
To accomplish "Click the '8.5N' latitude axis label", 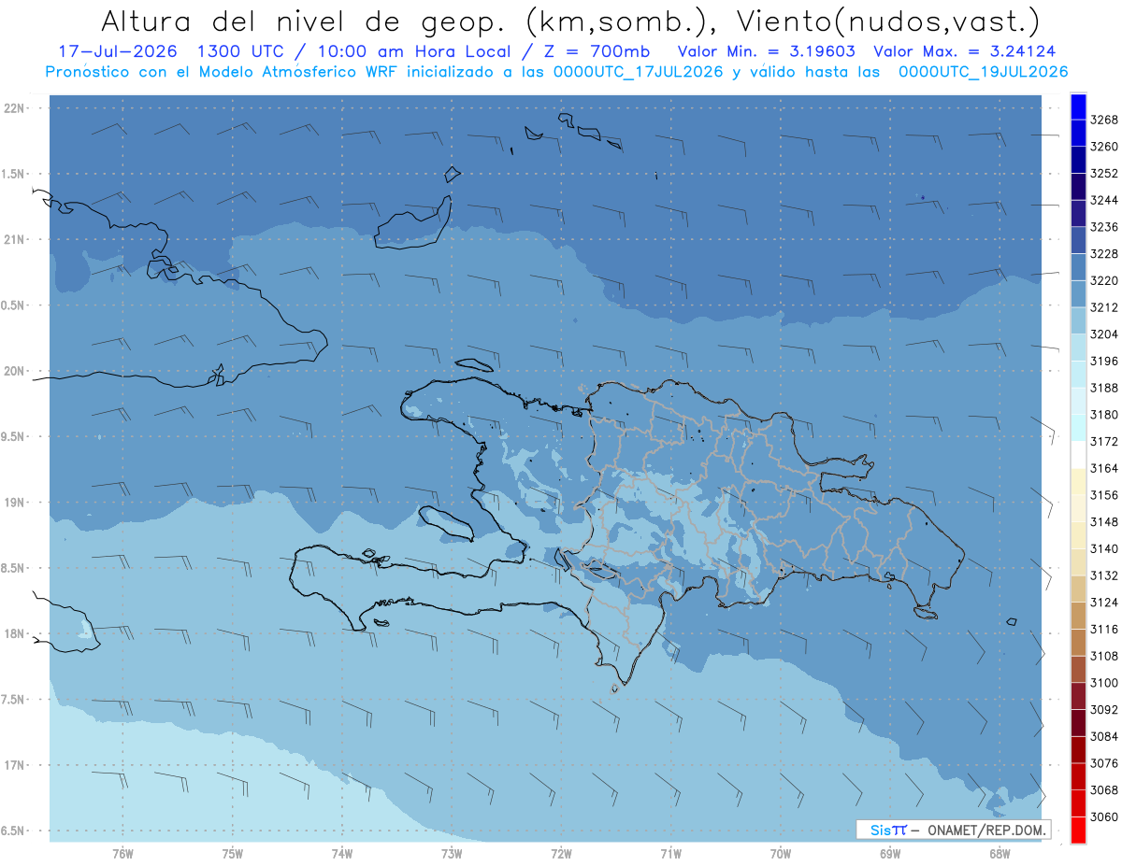I will pos(15,568).
